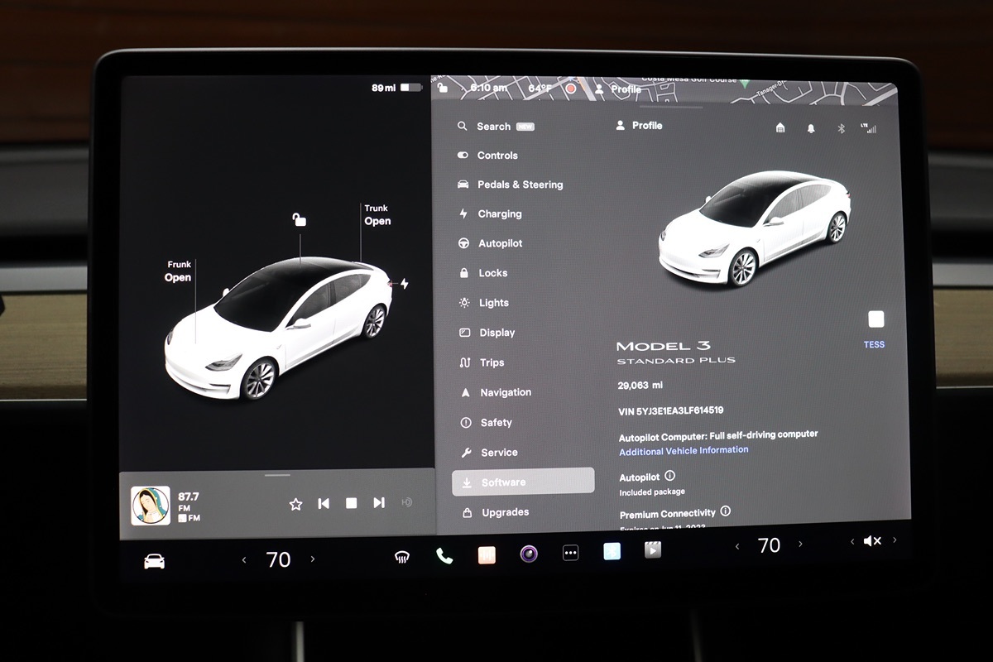Toggle the lock icon above the car
This screenshot has width=993, height=662.
299,219
